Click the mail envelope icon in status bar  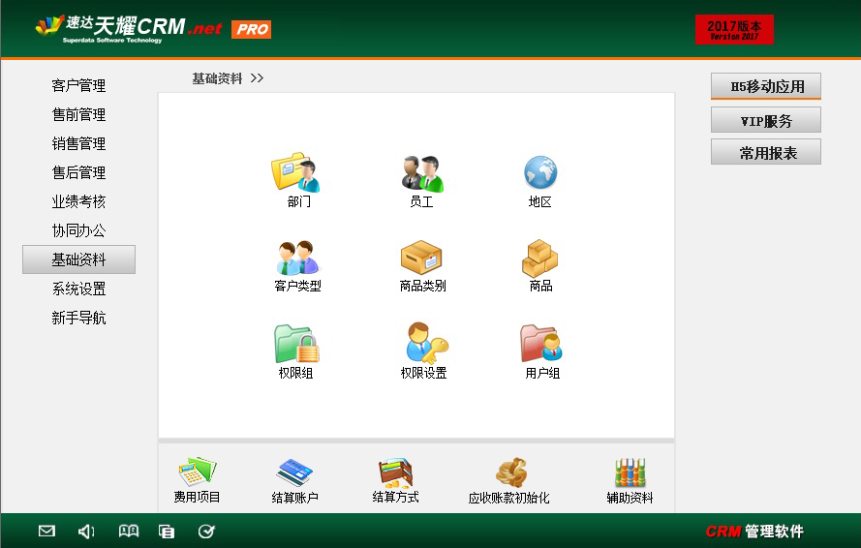click(x=46, y=531)
